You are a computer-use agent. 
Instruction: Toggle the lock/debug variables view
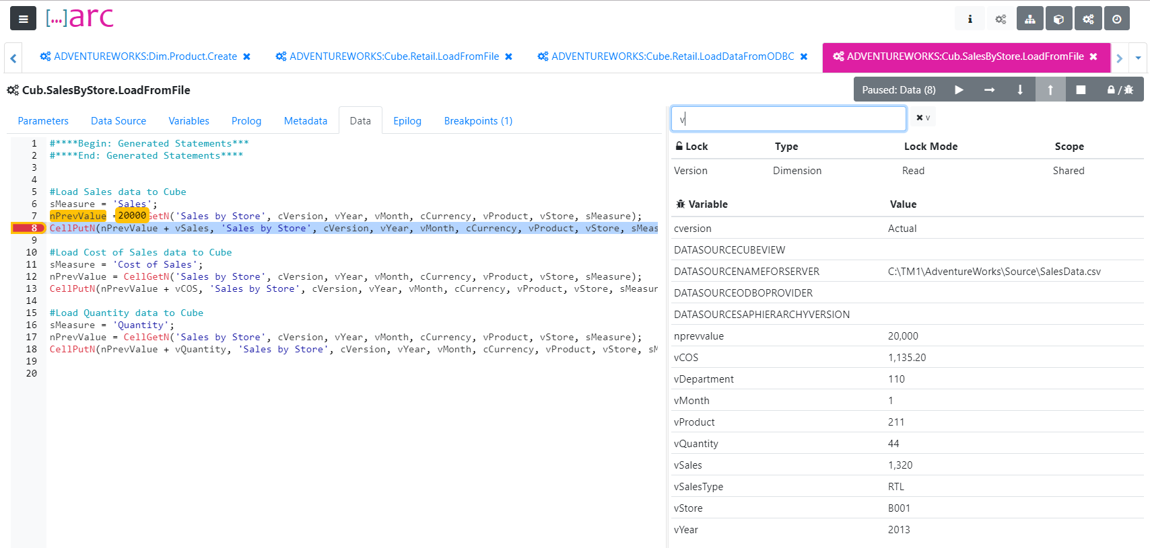click(1120, 89)
